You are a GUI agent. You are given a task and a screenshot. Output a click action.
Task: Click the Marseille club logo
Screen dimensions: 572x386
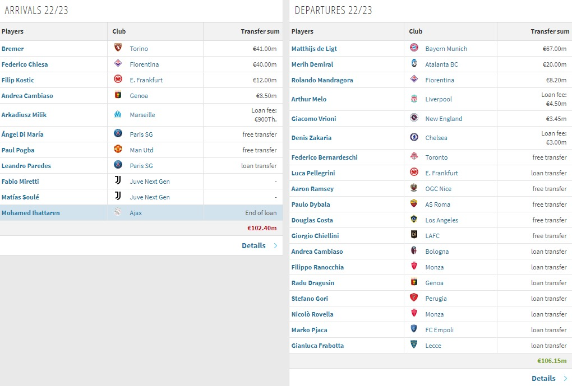[x=118, y=115]
